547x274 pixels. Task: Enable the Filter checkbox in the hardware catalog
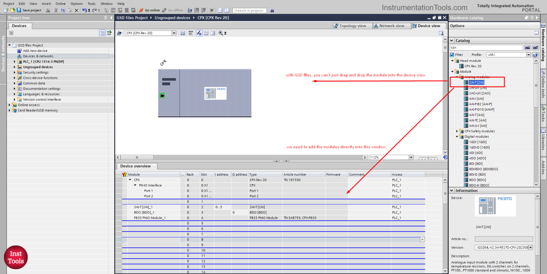coord(452,55)
